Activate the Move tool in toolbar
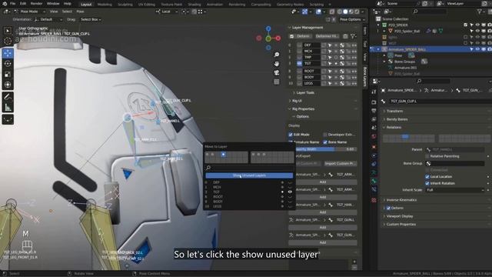This screenshot has height=277, width=492. click(x=8, y=53)
